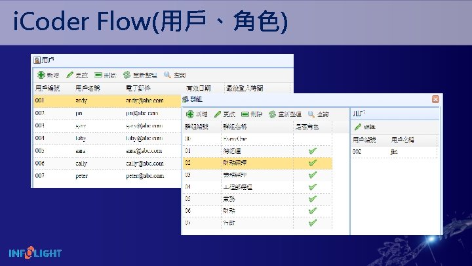
Task: Click the 重新整理 refresh button in 群組 window
Action: point(285,114)
